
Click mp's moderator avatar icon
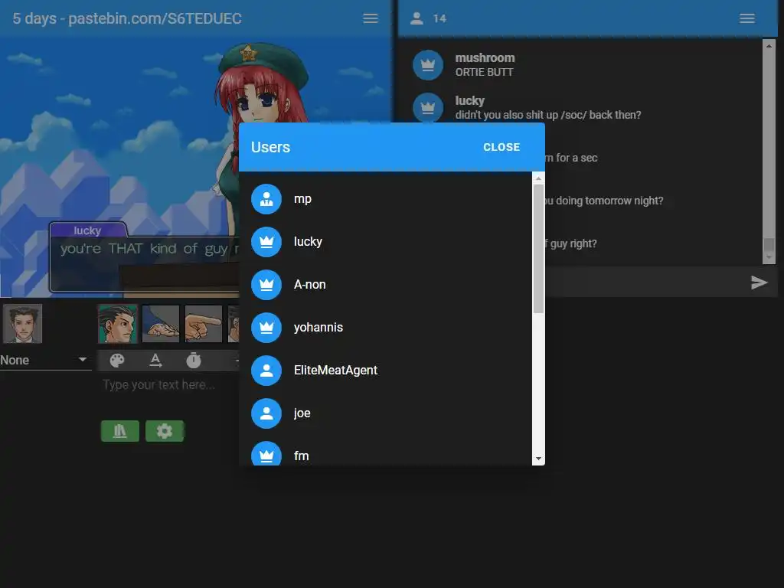tap(266, 199)
